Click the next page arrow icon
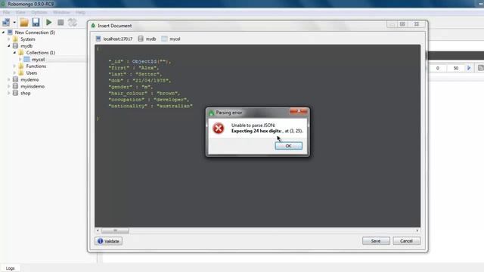The width and height of the screenshot is (484, 272). [469, 68]
